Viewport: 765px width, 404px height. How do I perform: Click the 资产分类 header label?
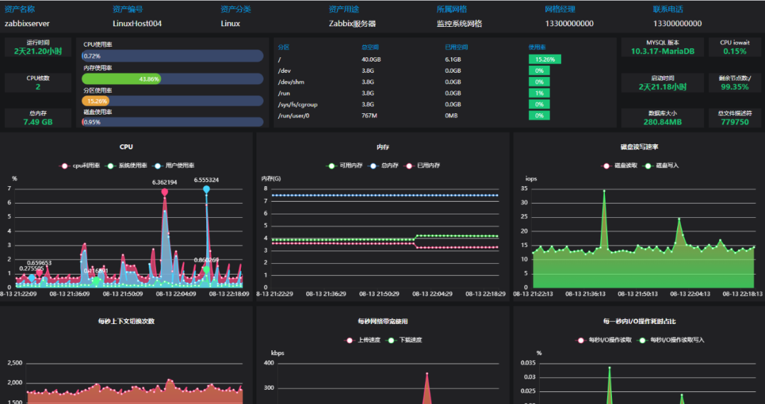pyautogui.click(x=235, y=9)
